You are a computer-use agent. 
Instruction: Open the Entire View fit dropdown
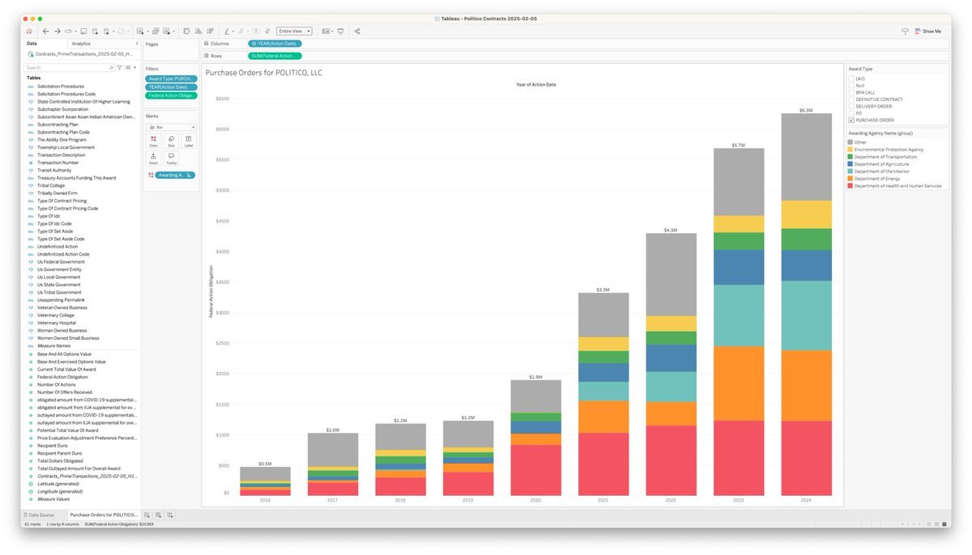tap(294, 31)
